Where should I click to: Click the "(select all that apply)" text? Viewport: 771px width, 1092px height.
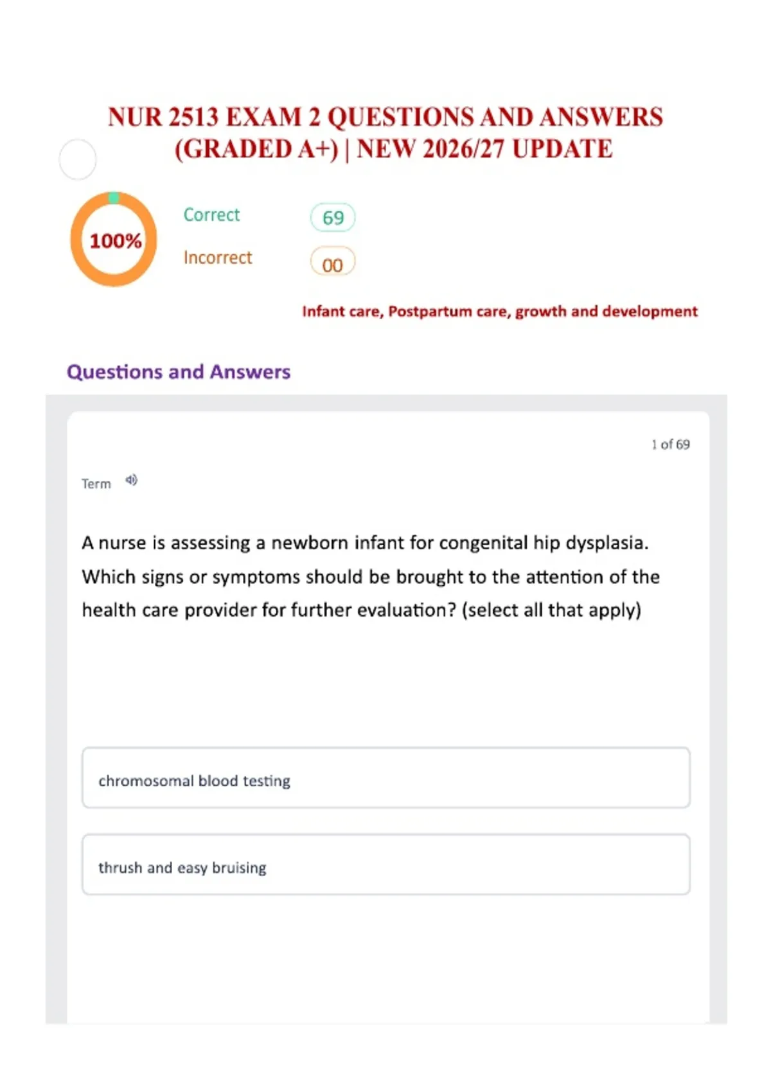click(551, 610)
